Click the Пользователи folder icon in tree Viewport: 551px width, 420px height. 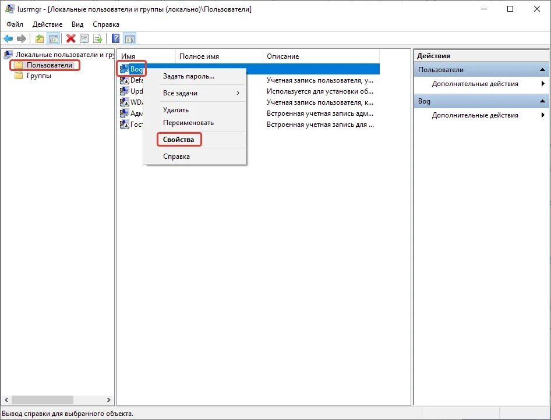pos(19,65)
